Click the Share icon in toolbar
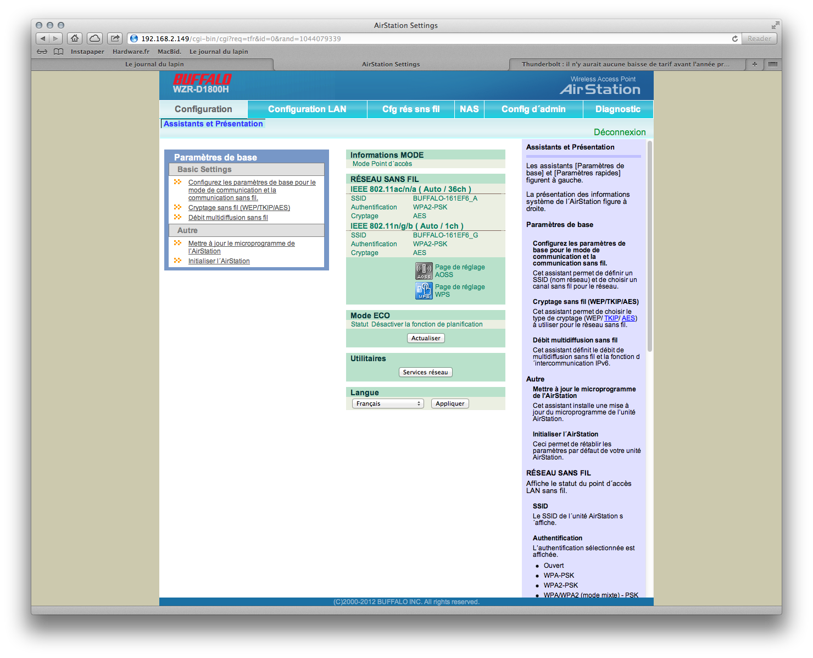813x658 pixels. tap(115, 38)
